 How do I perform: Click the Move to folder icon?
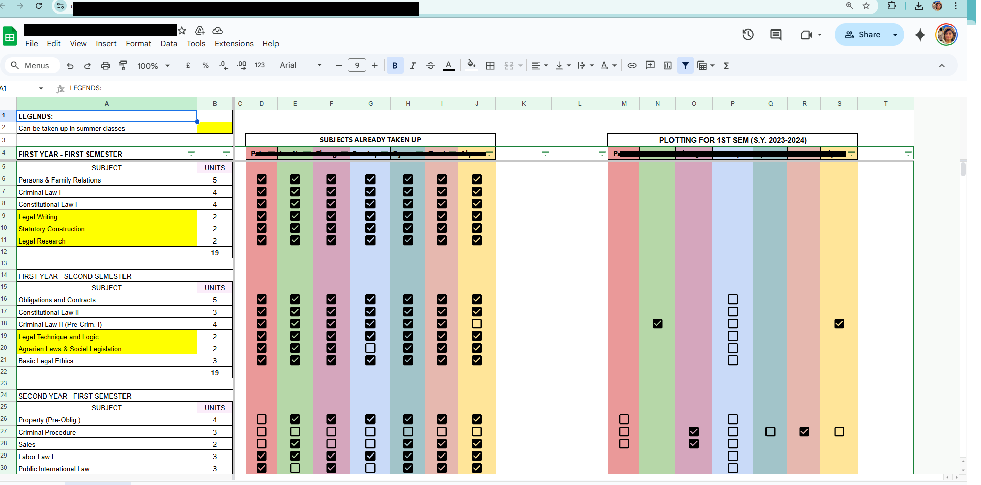[x=200, y=31]
